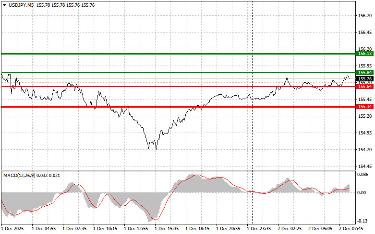The width and height of the screenshot is (375, 234).
Task: Select the green 156.13 price label
Action: coord(365,54)
